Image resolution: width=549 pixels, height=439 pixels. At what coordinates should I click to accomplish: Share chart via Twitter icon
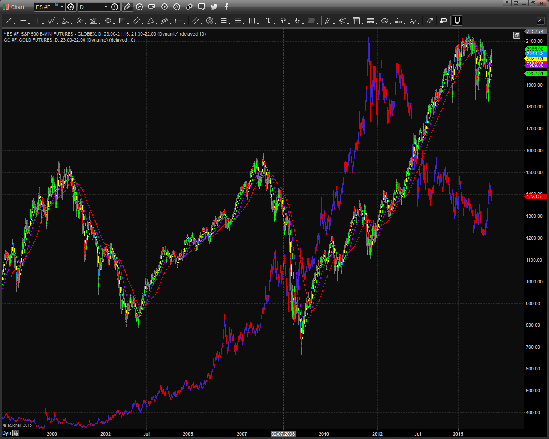(214, 7)
